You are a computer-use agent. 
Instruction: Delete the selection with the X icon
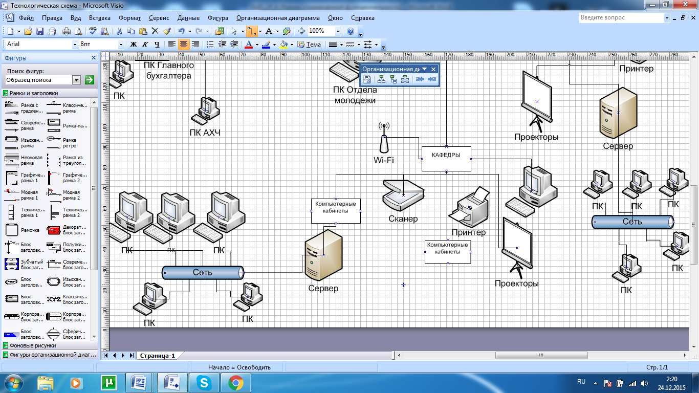coord(155,31)
